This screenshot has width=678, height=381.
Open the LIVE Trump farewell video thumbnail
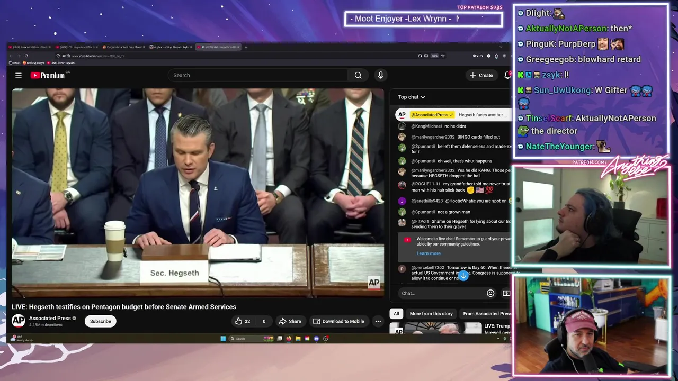coord(435,328)
